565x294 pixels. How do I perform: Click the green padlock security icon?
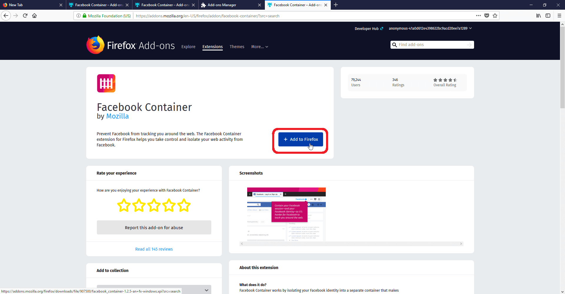click(84, 16)
